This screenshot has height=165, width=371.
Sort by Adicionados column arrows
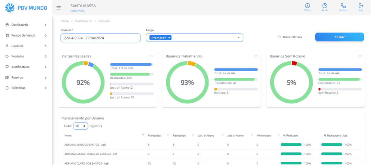pyautogui.click(x=279, y=135)
